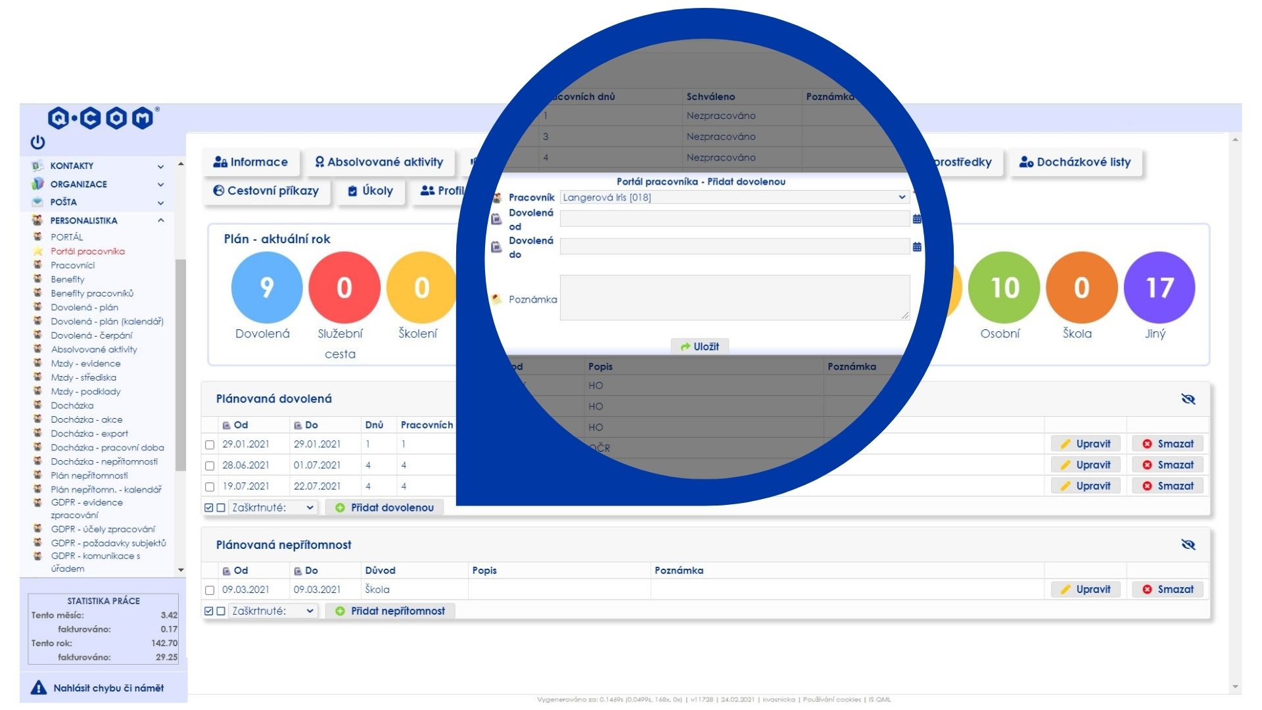Click Upravit for the 19.07.2021 vacation
The height and width of the screenshot is (710, 1262).
pos(1086,486)
